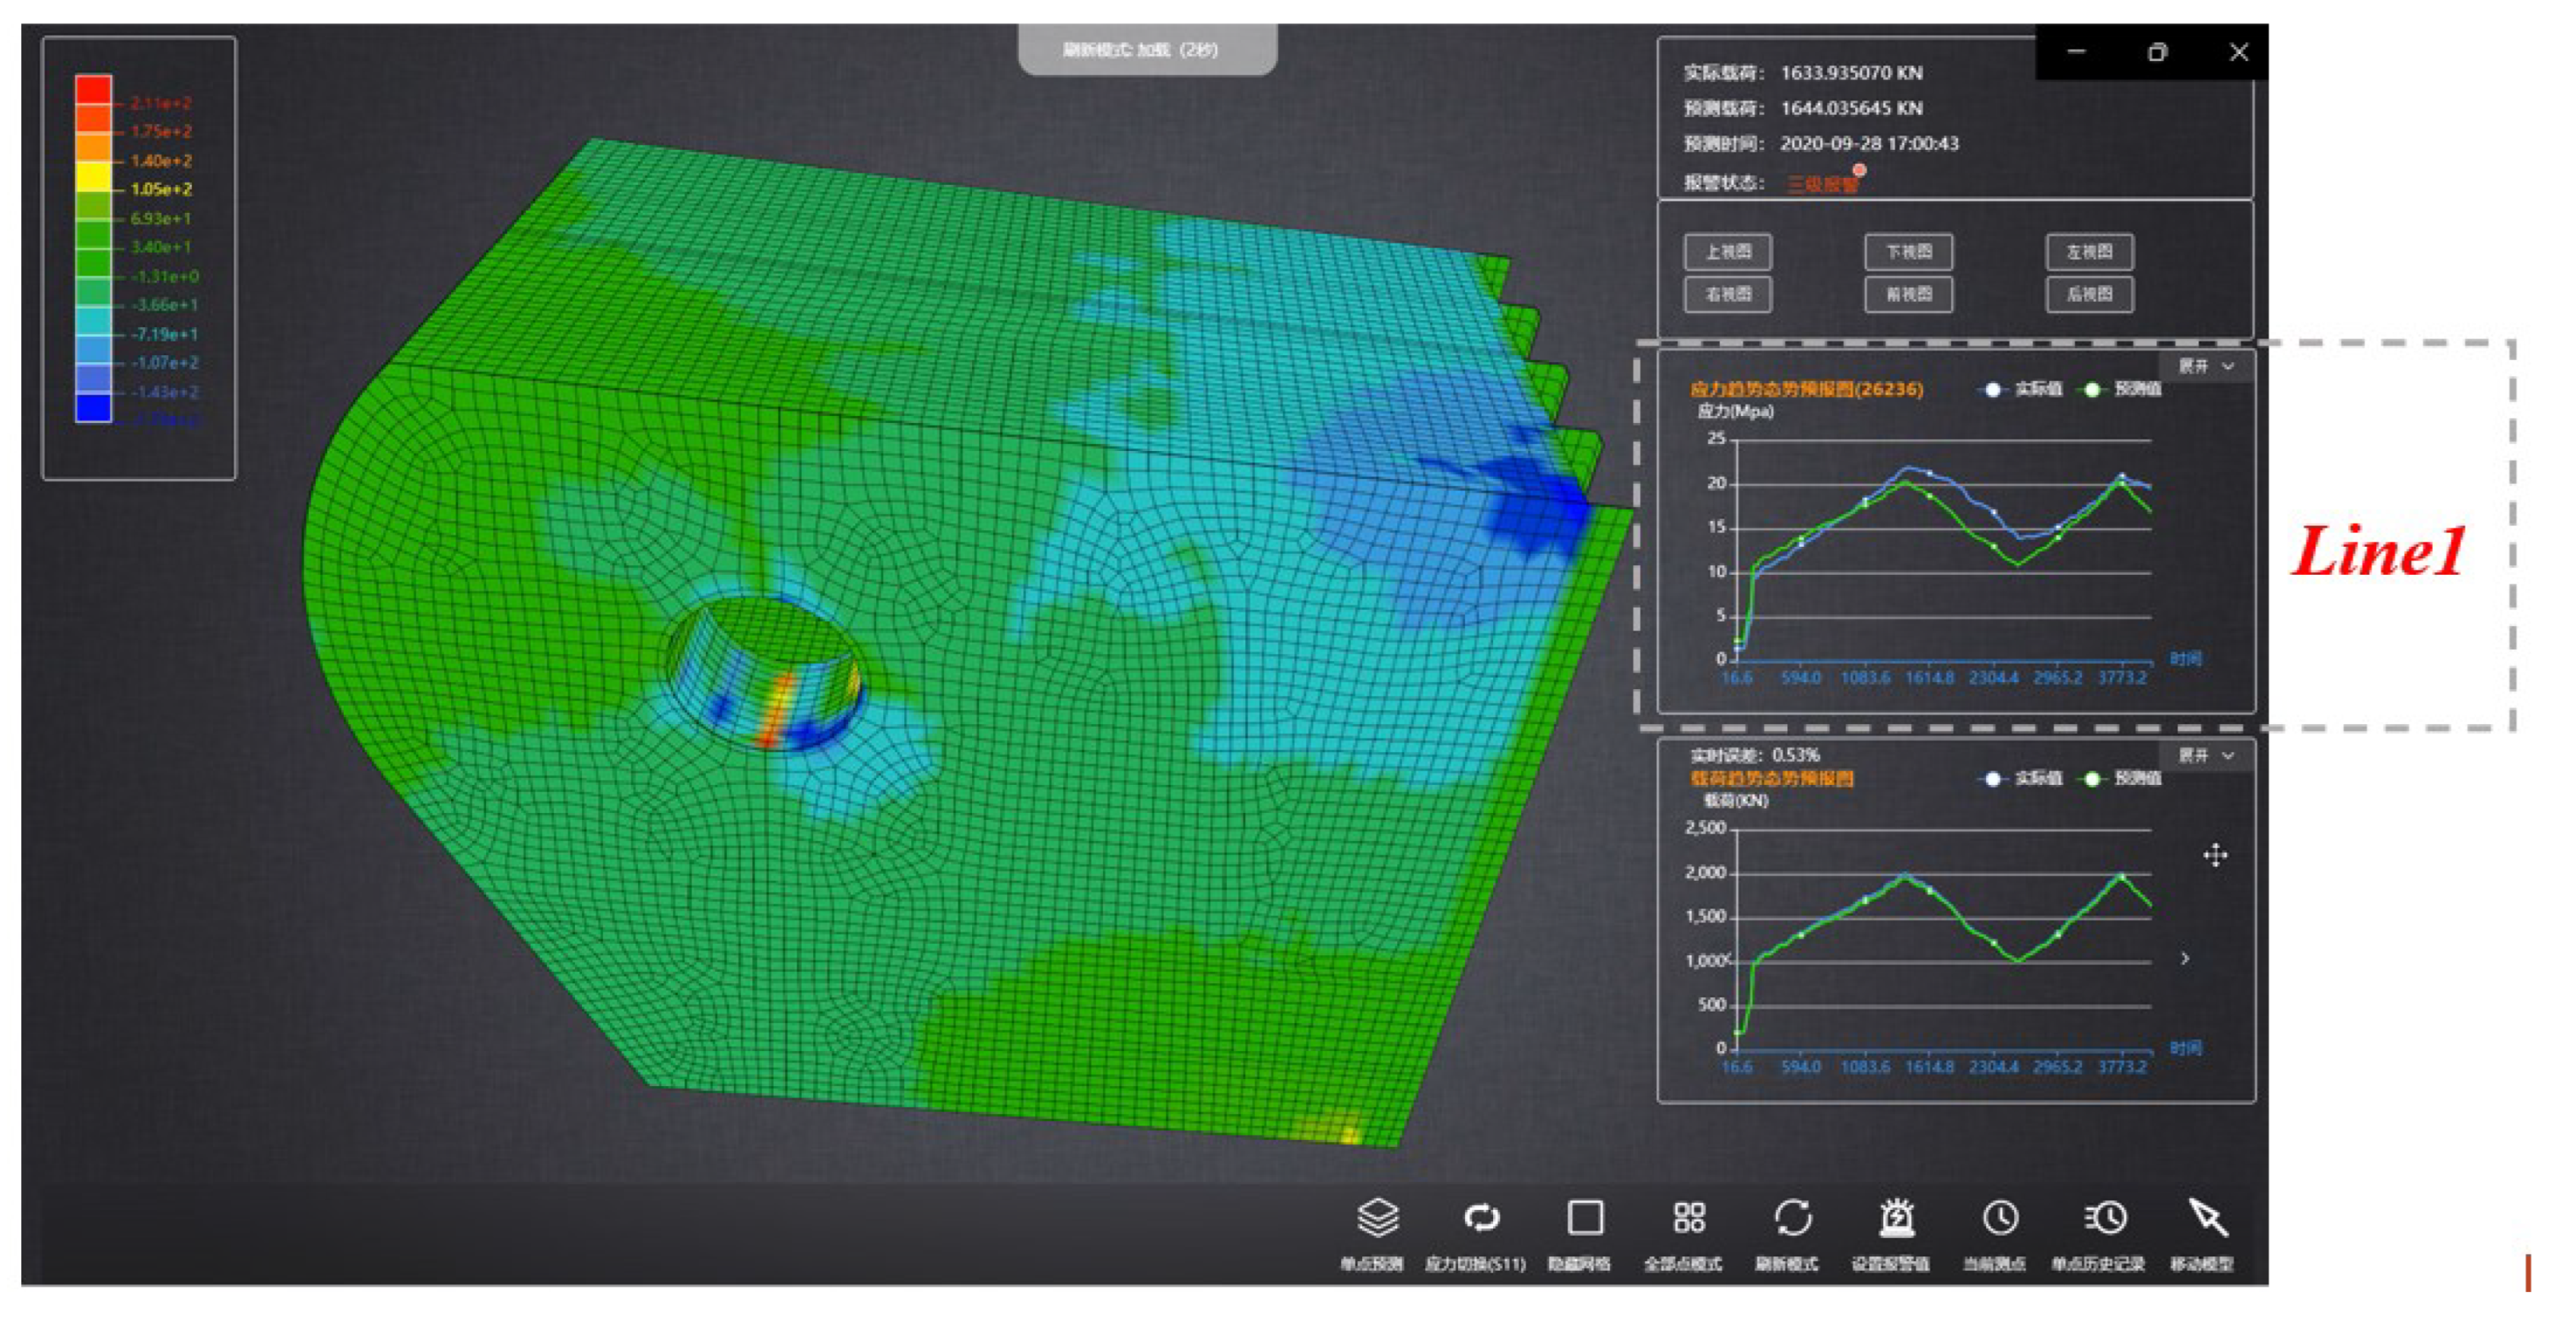The image size is (2554, 1318).
Task: Expand the stress trend chart dropdown (展开)
Action: [2206, 367]
